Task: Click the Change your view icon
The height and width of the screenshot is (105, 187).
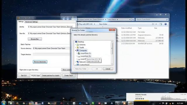Action: (153, 24)
